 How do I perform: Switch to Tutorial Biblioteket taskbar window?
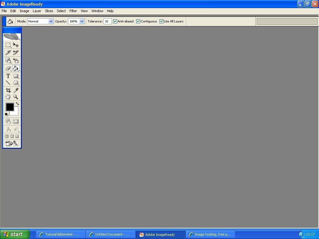tap(61, 234)
